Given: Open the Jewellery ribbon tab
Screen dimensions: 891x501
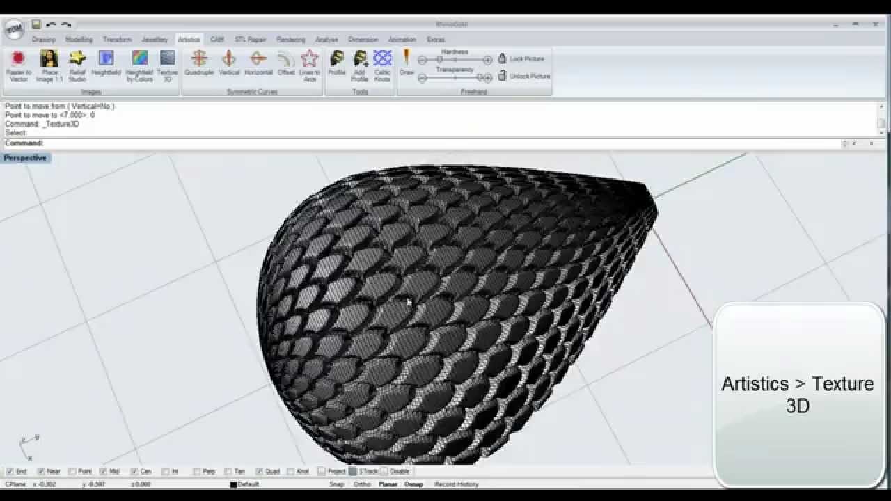Looking at the screenshot, I should (155, 40).
